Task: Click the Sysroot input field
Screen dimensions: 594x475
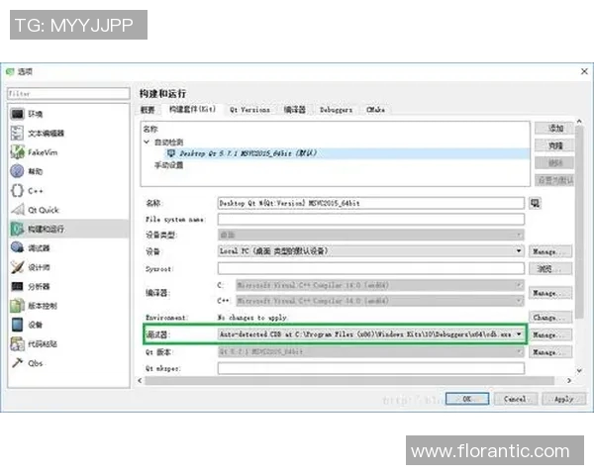Action: (x=371, y=269)
